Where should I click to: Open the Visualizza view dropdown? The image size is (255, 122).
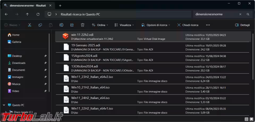pos(124,25)
